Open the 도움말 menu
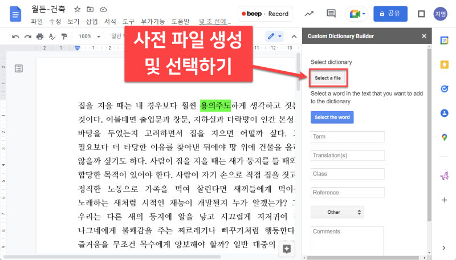The width and height of the screenshot is (456, 260). 180,22
